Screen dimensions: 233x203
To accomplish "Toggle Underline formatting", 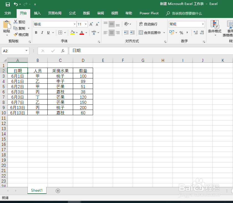I will [48, 33].
